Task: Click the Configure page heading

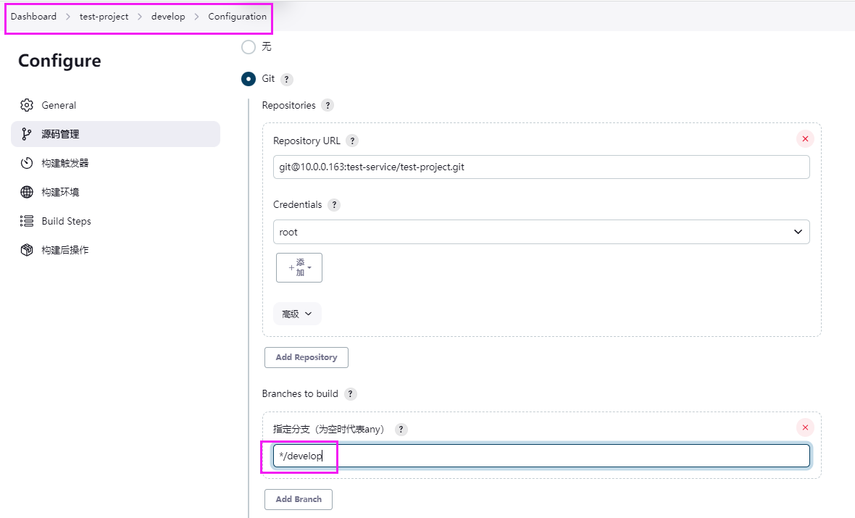Action: coord(59,61)
